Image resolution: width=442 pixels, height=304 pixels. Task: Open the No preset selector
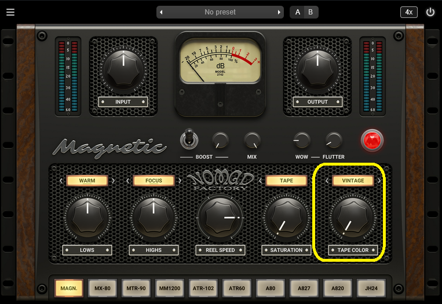[x=220, y=12]
